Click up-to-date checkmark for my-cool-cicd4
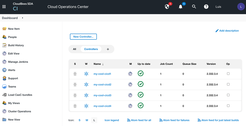Image resolution: width=246 pixels, height=126 pixels. tap(141, 105)
